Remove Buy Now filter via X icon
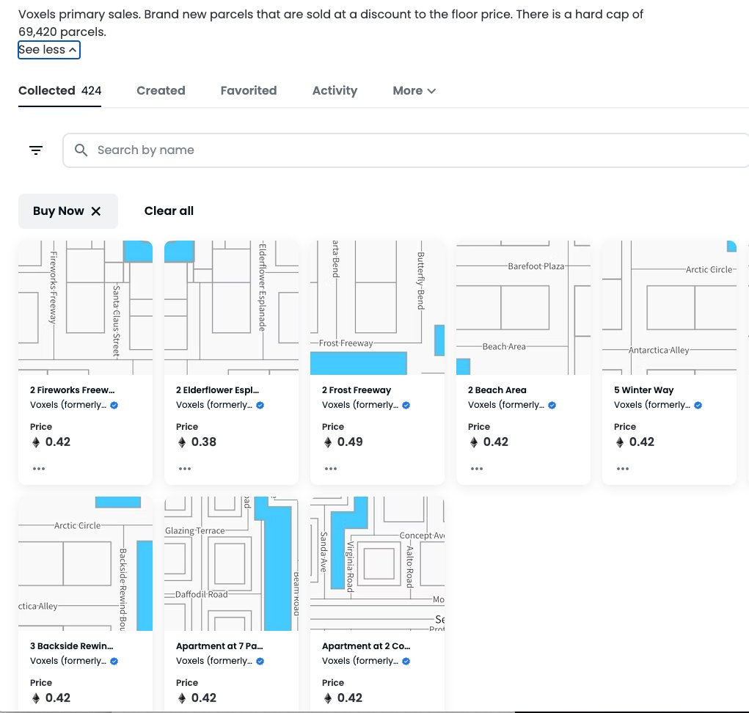 (x=96, y=211)
